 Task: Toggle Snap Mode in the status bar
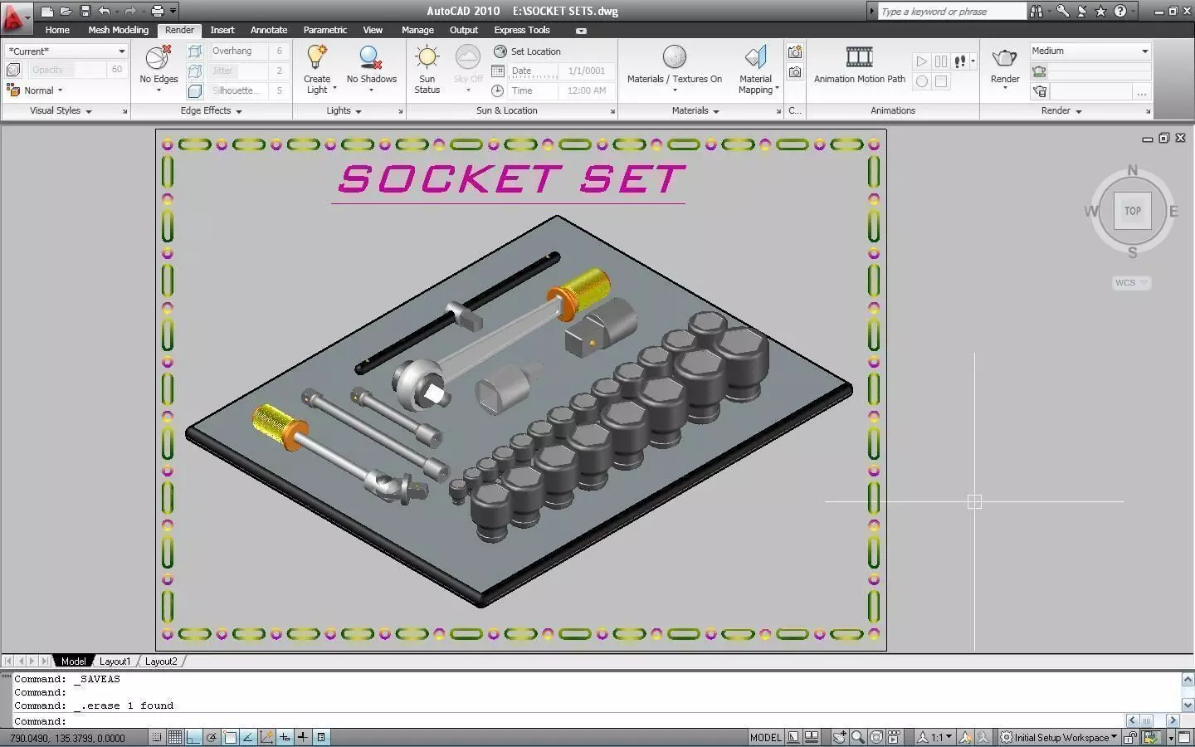(157, 737)
